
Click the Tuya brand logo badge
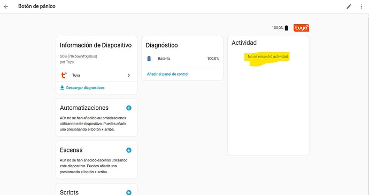[x=301, y=28]
